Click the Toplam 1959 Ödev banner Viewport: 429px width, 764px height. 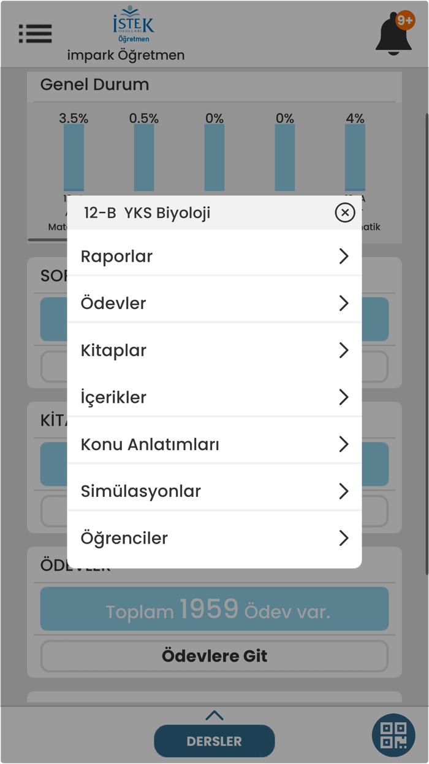[214, 609]
